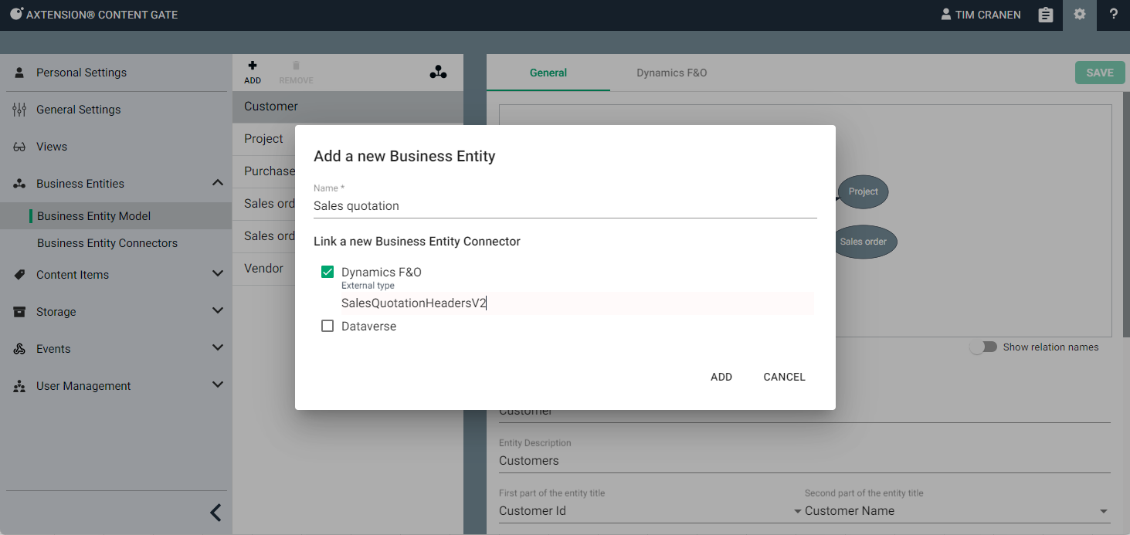Viewport: 1130px width, 535px height.
Task: Click the ADD button in dialog
Action: point(721,377)
